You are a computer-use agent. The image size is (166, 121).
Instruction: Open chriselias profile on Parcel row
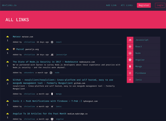[29, 55]
